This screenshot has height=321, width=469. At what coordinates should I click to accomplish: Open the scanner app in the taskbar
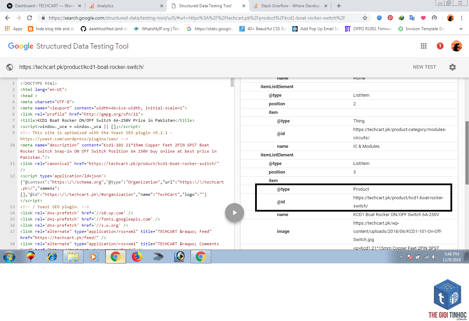click(x=158, y=257)
